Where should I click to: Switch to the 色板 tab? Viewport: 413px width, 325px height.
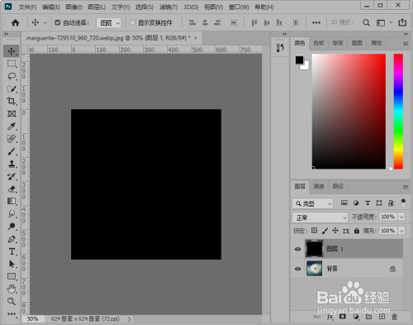pyautogui.click(x=319, y=43)
